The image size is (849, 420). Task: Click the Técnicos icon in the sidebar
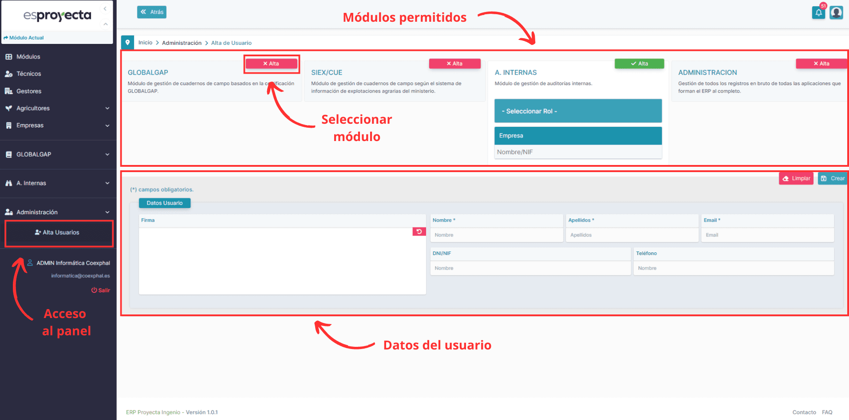point(10,74)
